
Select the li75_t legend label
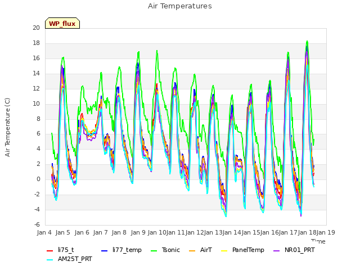click(66, 250)
